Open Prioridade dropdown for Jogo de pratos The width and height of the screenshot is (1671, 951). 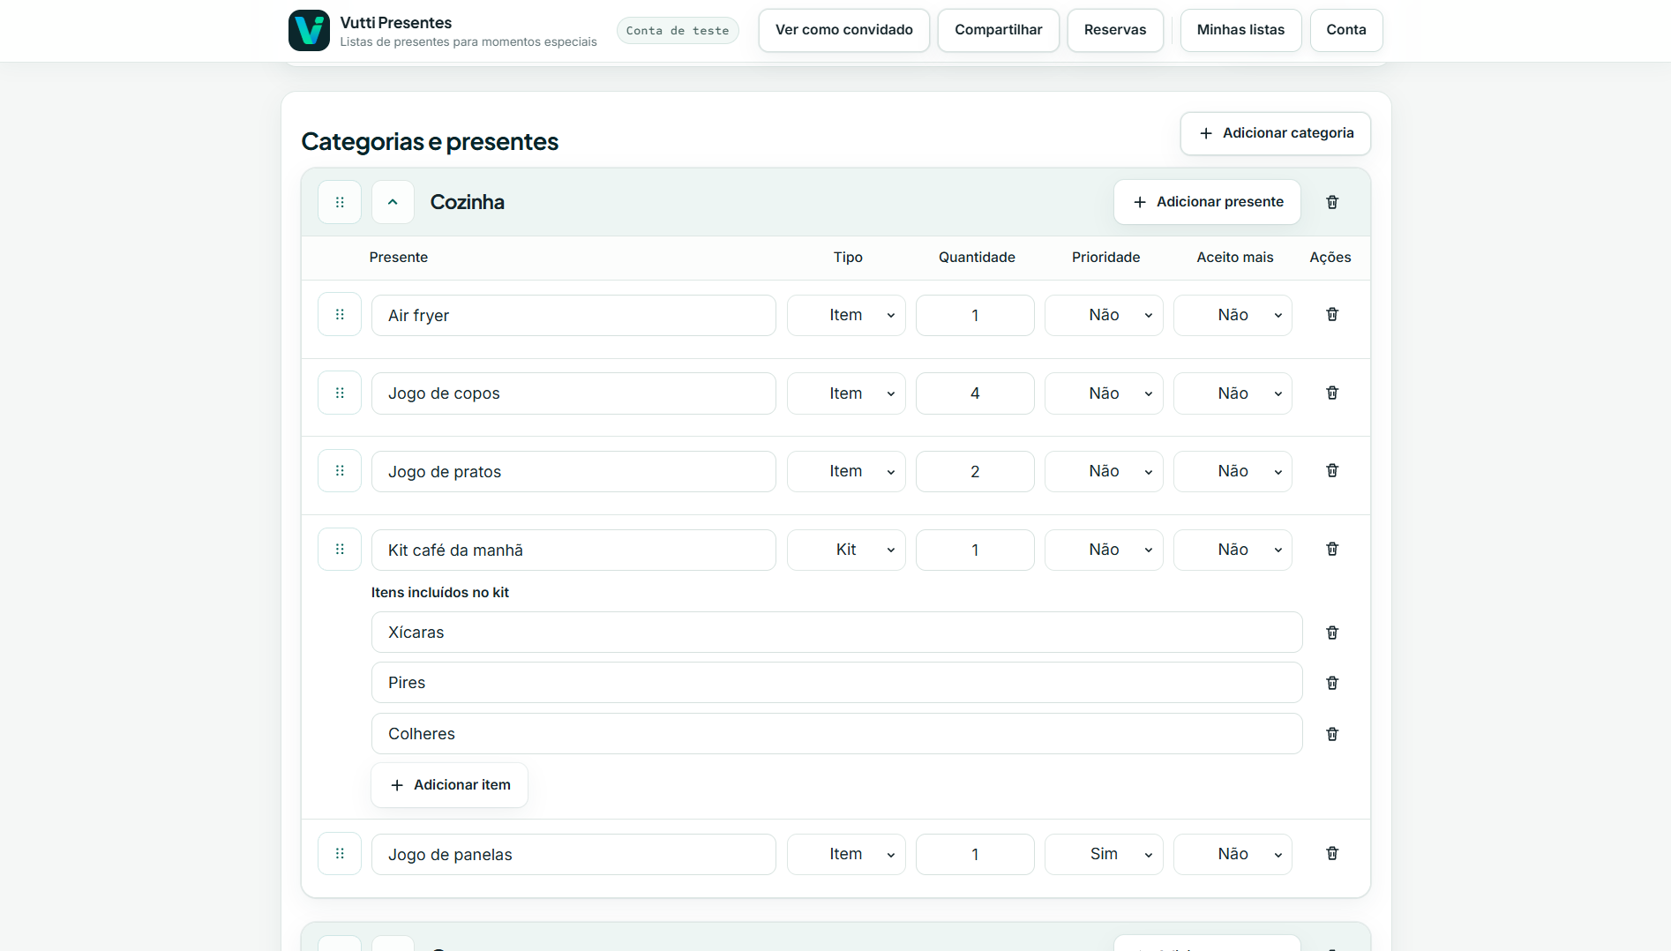coord(1104,471)
